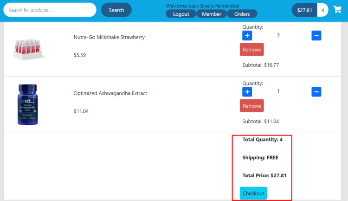This screenshot has height=201, width=348.
Task: Log out using the Logout button
Action: click(x=181, y=14)
